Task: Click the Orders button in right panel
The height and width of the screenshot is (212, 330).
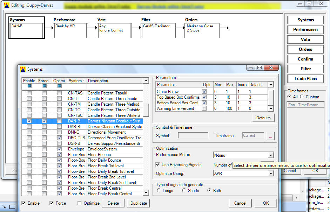Action: coord(305,49)
